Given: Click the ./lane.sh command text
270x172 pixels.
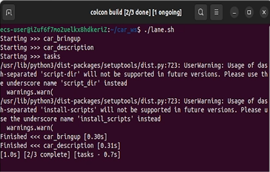Looking at the screenshot, I should pyautogui.click(x=159, y=30).
